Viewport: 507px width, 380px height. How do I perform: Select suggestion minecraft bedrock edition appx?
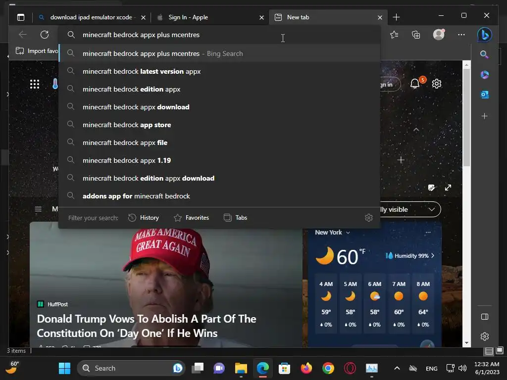coord(219,89)
